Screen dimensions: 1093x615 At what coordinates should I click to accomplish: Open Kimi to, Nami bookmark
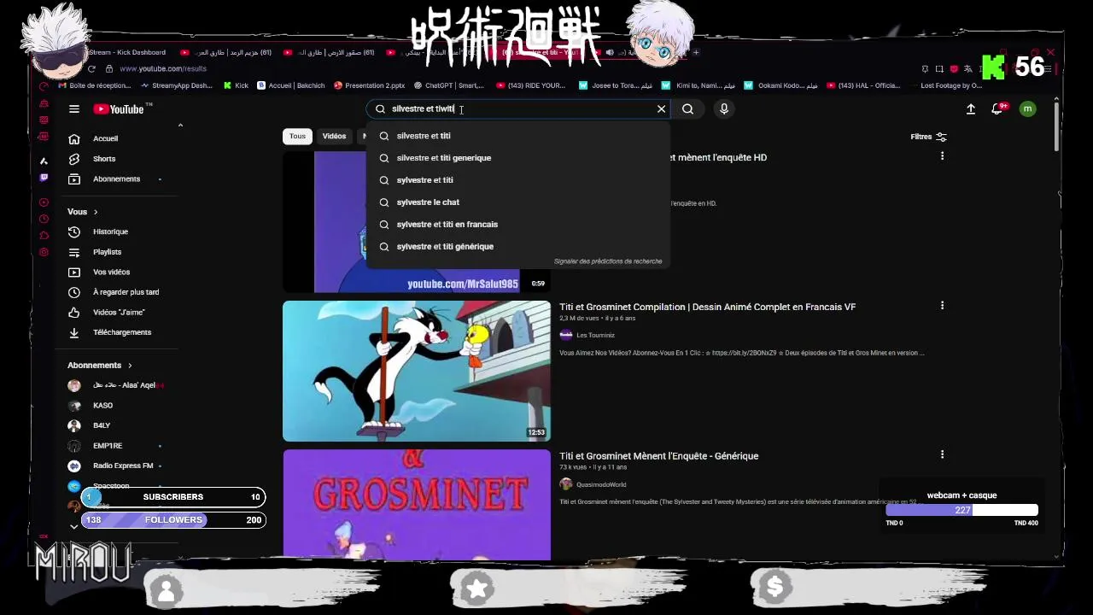(700, 85)
